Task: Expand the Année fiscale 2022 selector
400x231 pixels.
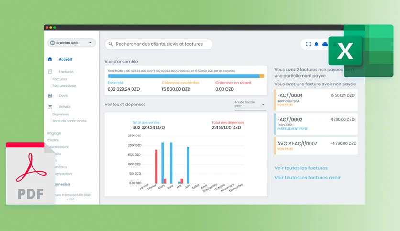Action: (250, 105)
